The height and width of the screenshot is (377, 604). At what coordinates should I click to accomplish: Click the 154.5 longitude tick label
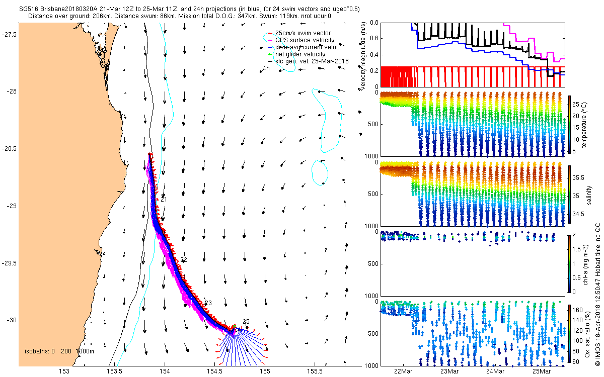click(x=215, y=371)
